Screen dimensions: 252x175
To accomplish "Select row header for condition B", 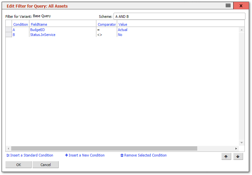I will 9,35.
